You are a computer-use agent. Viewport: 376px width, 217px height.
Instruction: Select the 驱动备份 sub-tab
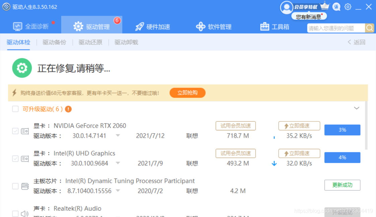(55, 42)
